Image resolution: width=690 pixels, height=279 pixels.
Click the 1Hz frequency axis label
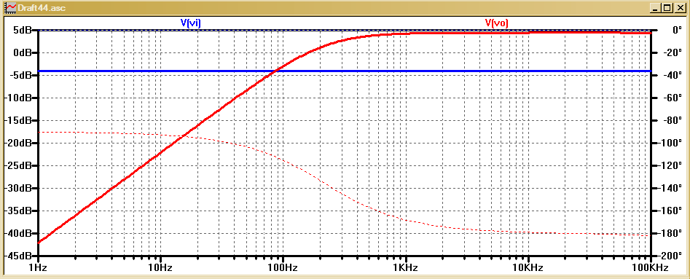[39, 267]
